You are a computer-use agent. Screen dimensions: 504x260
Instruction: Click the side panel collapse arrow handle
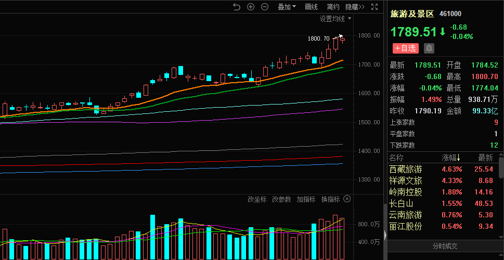click(385, 235)
